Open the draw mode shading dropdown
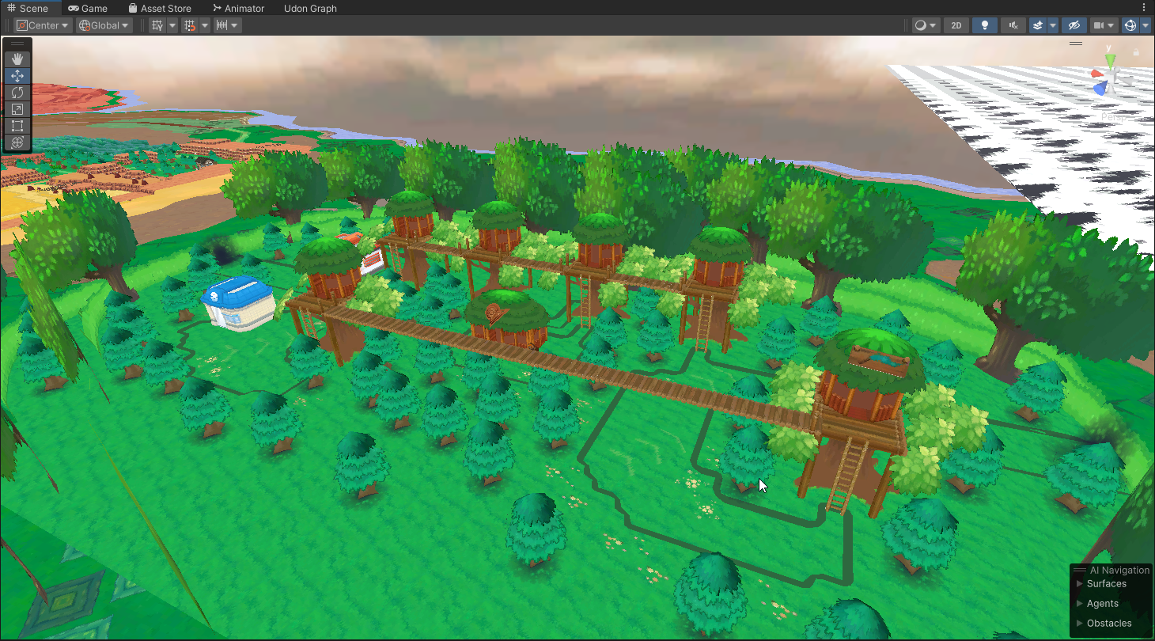The width and height of the screenshot is (1155, 641). (x=926, y=25)
